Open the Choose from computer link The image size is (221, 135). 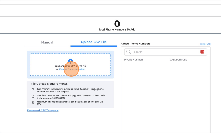[x=72, y=69]
